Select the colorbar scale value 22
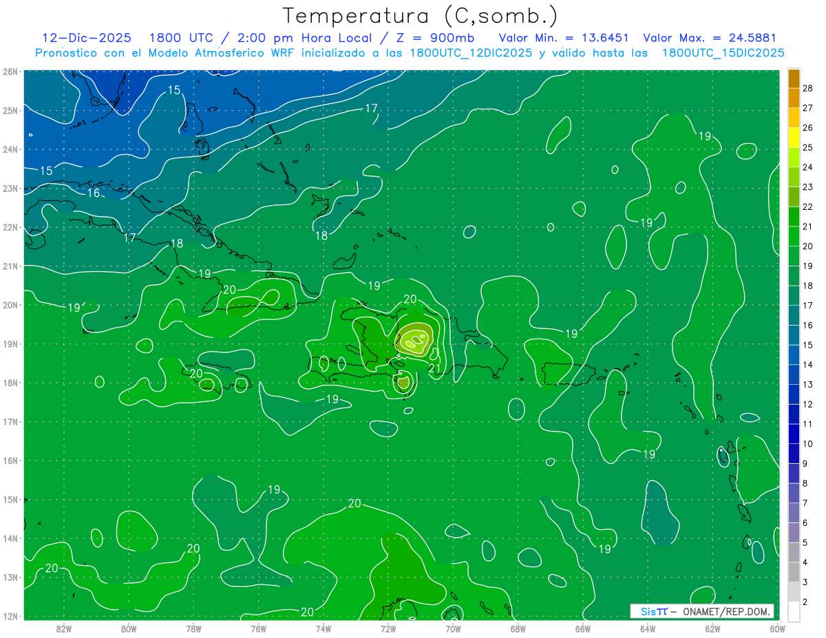826x638 pixels. [x=808, y=206]
